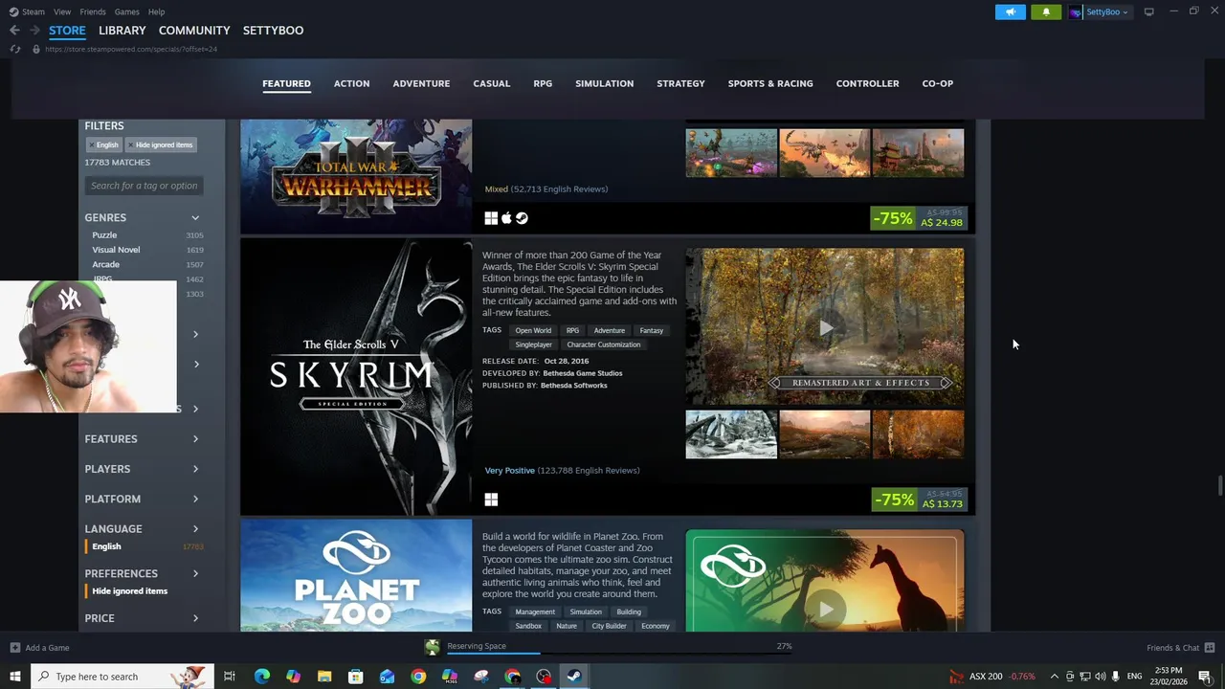Click Skyrim's -75% A$ 13.73 price button
The image size is (1225, 689).
click(920, 500)
